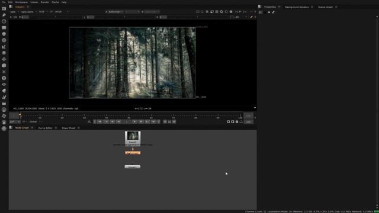Open the 2D view mode dropdown

tap(241, 17)
